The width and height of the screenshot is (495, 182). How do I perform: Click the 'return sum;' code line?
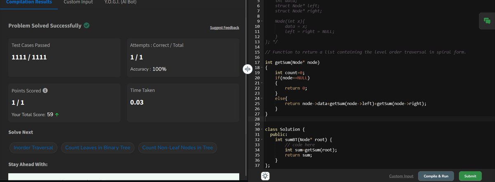click(x=299, y=155)
